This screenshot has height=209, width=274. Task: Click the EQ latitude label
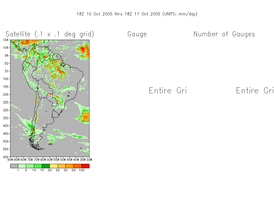point(7,63)
